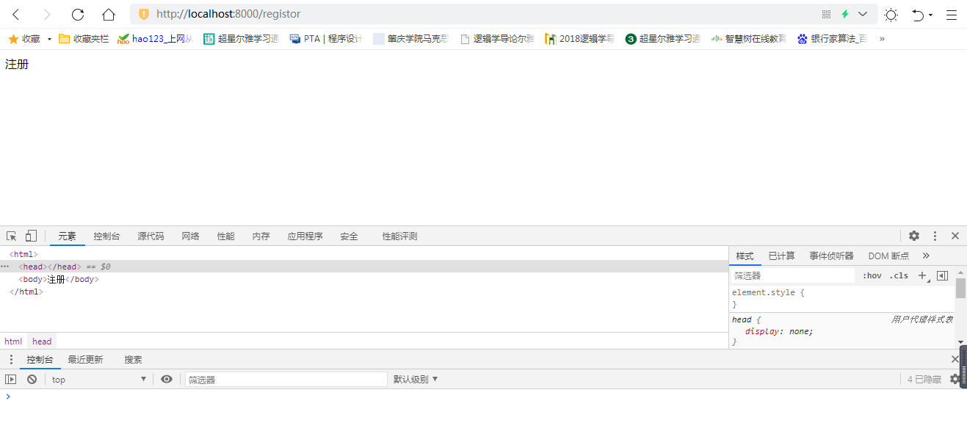This screenshot has height=434, width=967.
Task: Focus the styles pane 筛选器 filter input
Action: click(793, 275)
